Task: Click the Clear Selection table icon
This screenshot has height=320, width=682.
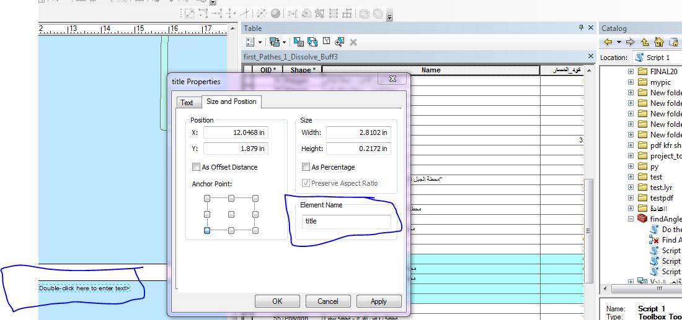Action: tap(326, 41)
